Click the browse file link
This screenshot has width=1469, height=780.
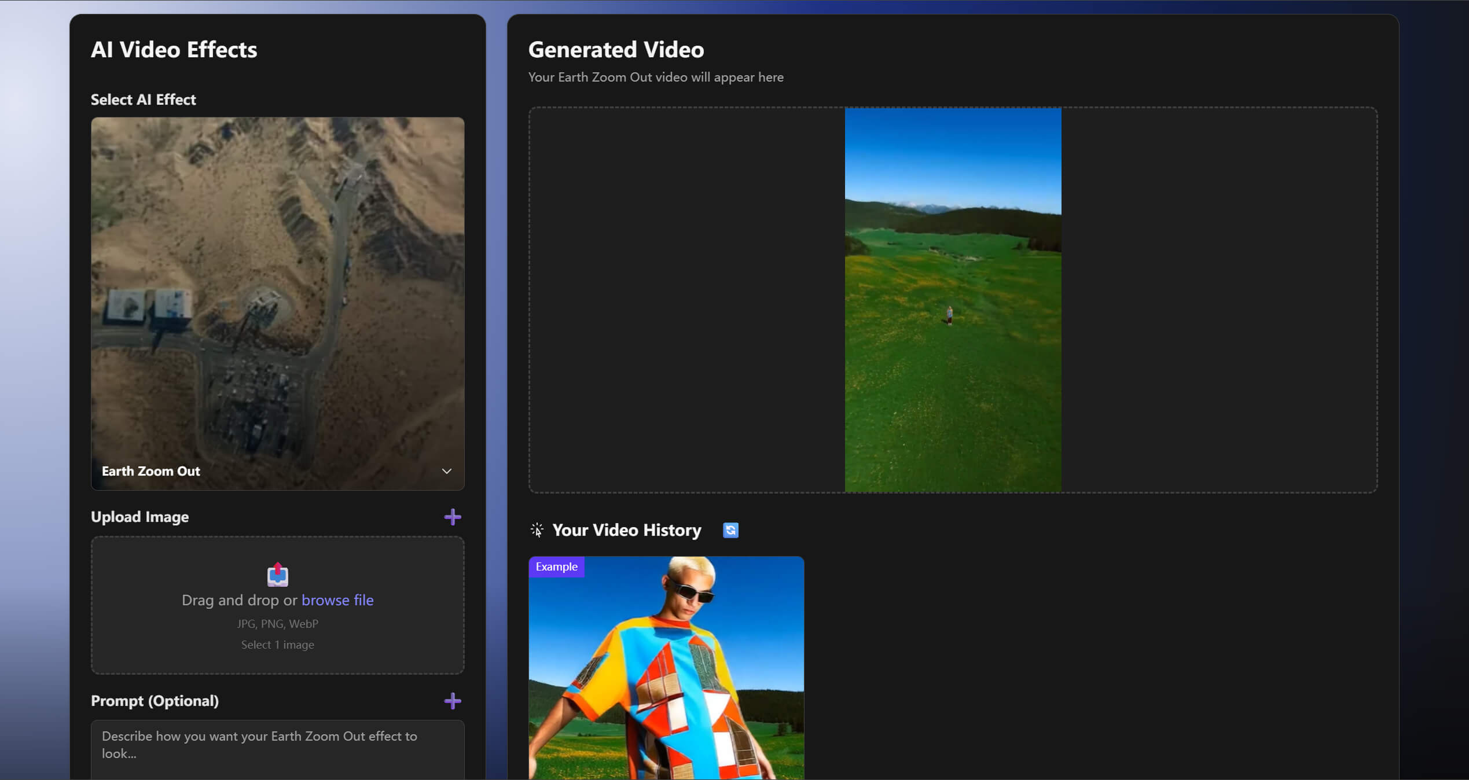pyautogui.click(x=338, y=600)
